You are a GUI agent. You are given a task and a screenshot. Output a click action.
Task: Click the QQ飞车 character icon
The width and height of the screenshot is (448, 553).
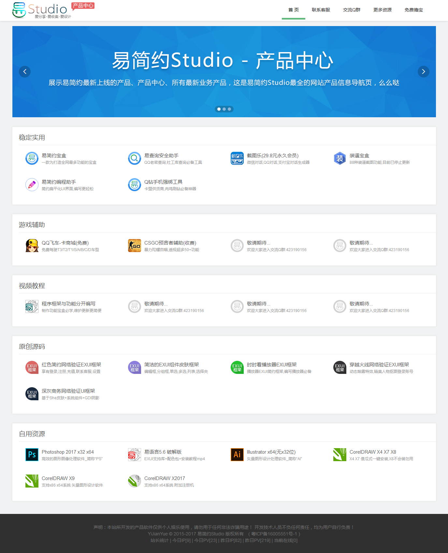point(32,246)
